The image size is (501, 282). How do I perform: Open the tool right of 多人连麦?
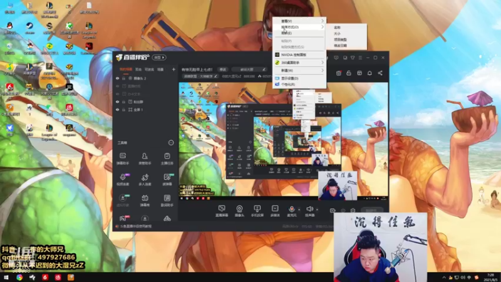(167, 180)
